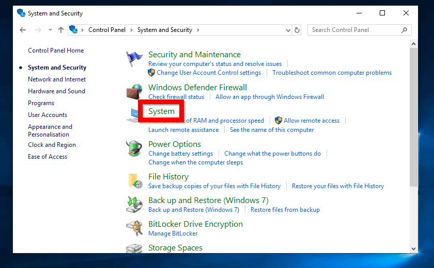Open Power Options heading

point(175,144)
